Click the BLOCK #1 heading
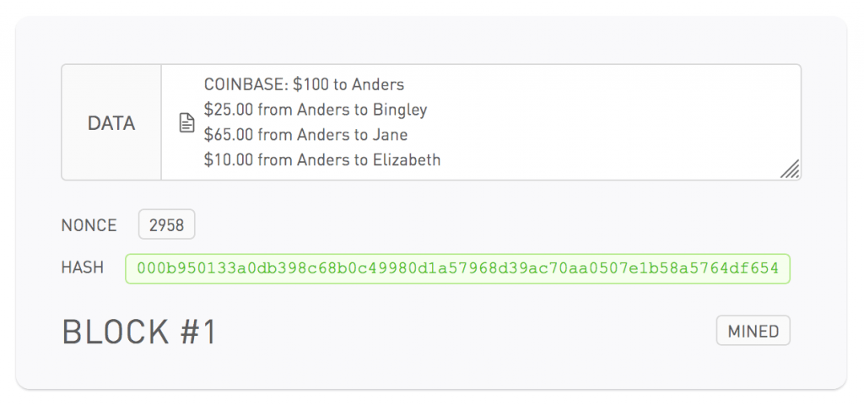 point(139,332)
